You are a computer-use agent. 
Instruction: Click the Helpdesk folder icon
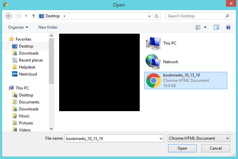click(15, 67)
